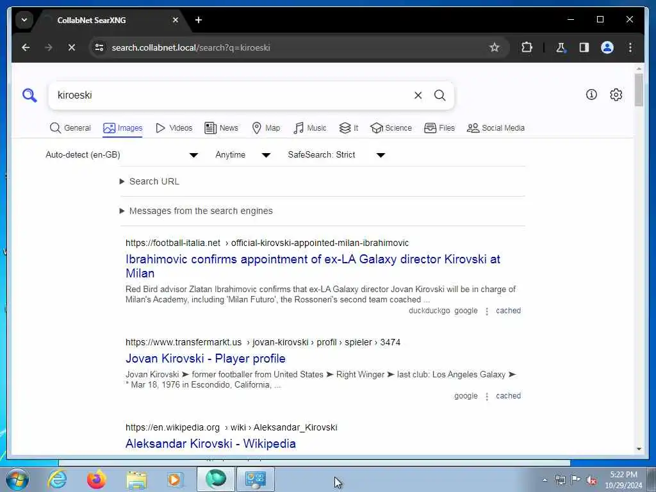Open the taskbar clock showing 5:22 PM
Image resolution: width=656 pixels, height=492 pixels.
tap(623, 480)
